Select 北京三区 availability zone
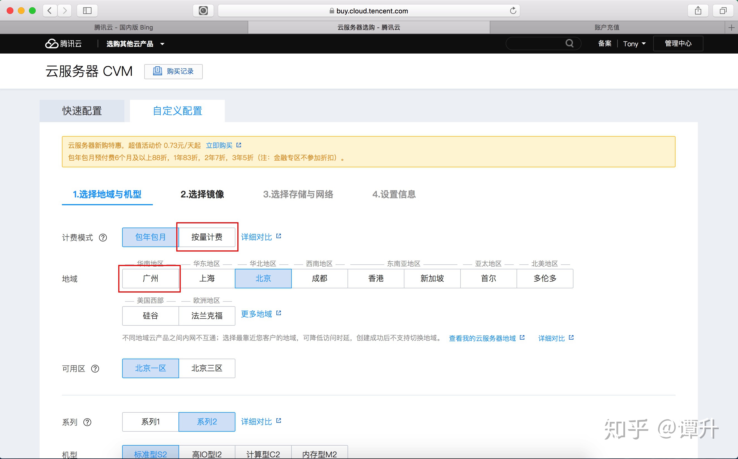 pos(207,368)
